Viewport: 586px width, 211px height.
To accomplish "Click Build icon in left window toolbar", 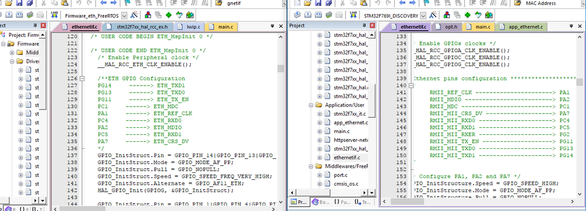I will (9, 15).
